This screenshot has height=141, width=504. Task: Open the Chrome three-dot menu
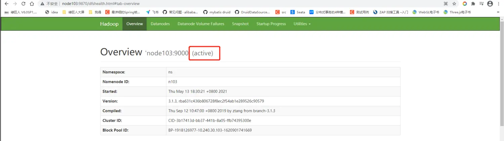point(499,4)
